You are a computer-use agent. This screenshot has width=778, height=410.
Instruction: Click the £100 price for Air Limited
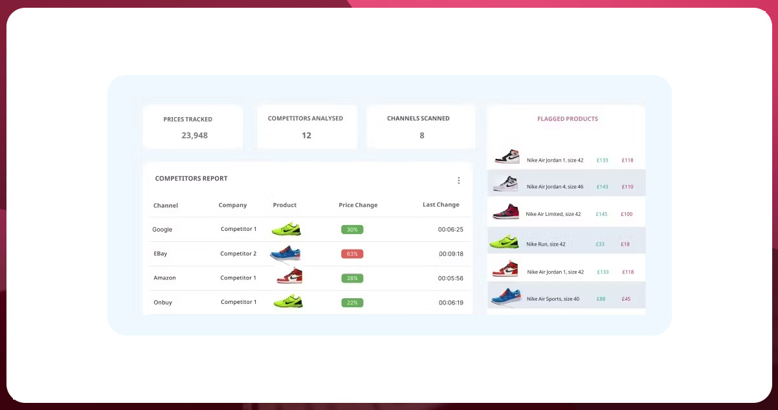click(x=627, y=214)
